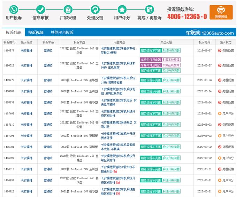244x197 pixels.
Task: Open complaint 长安福特蒙迪欧未提供车机互联OTA更新
Action: [118, 50]
